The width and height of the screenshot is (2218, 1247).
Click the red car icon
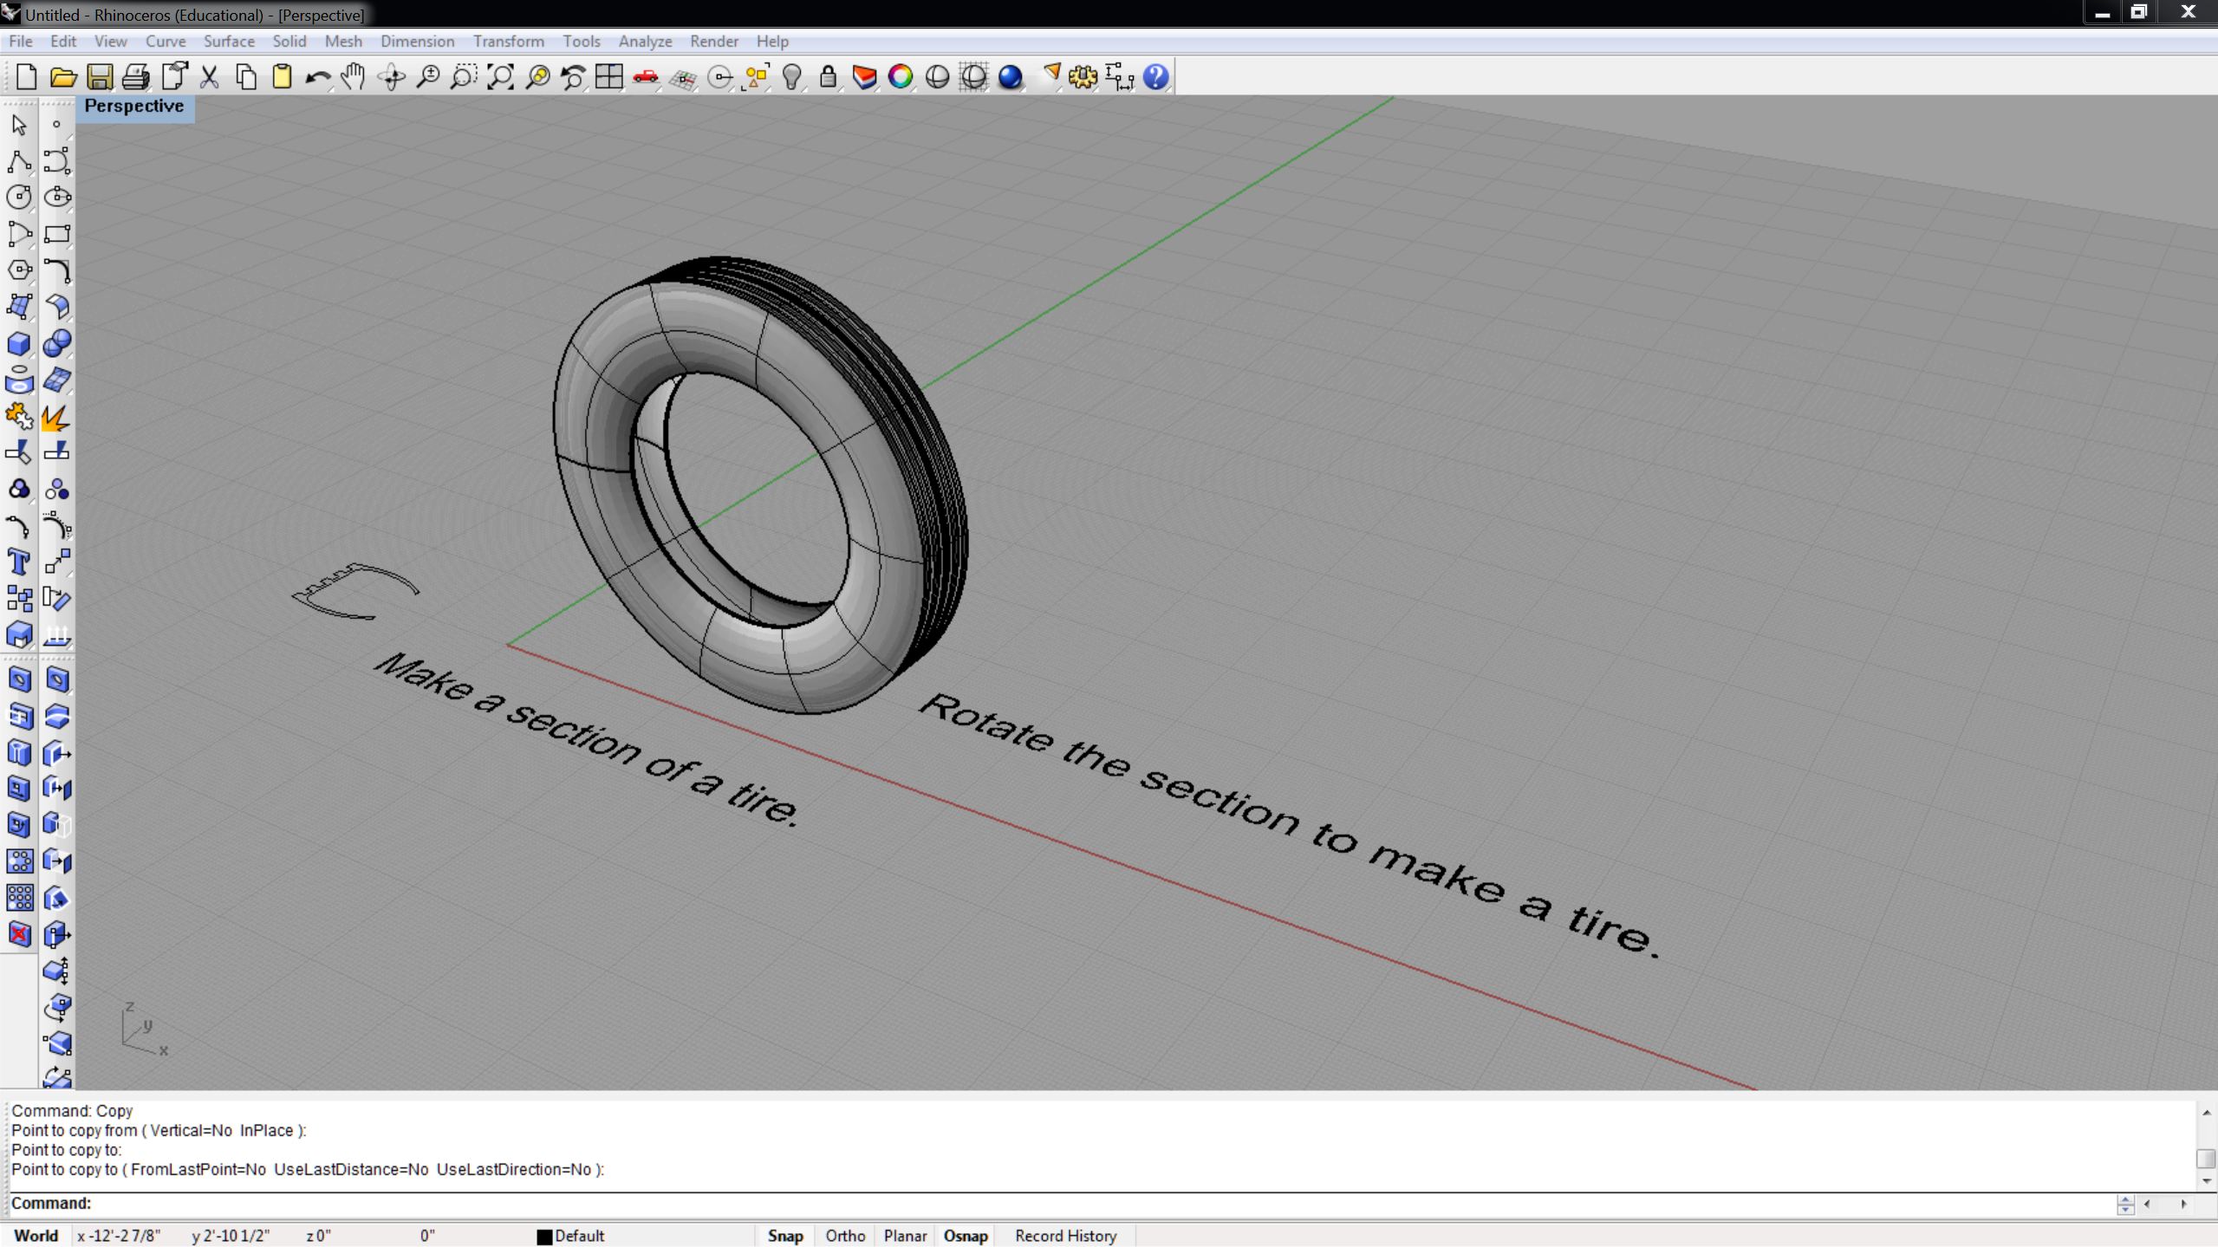point(646,77)
